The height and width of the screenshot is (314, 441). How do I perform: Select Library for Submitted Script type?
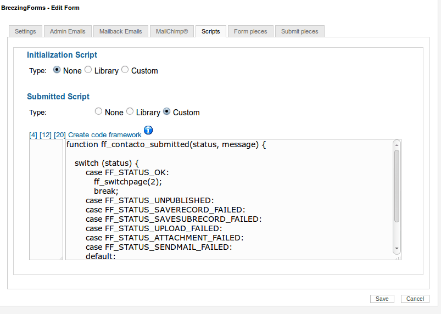[x=130, y=111]
